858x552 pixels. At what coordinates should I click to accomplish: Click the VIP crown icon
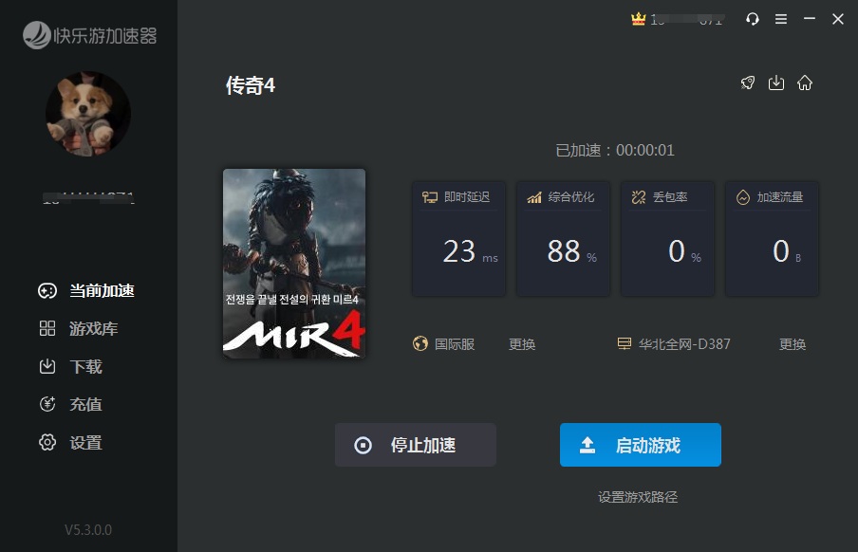(x=638, y=19)
